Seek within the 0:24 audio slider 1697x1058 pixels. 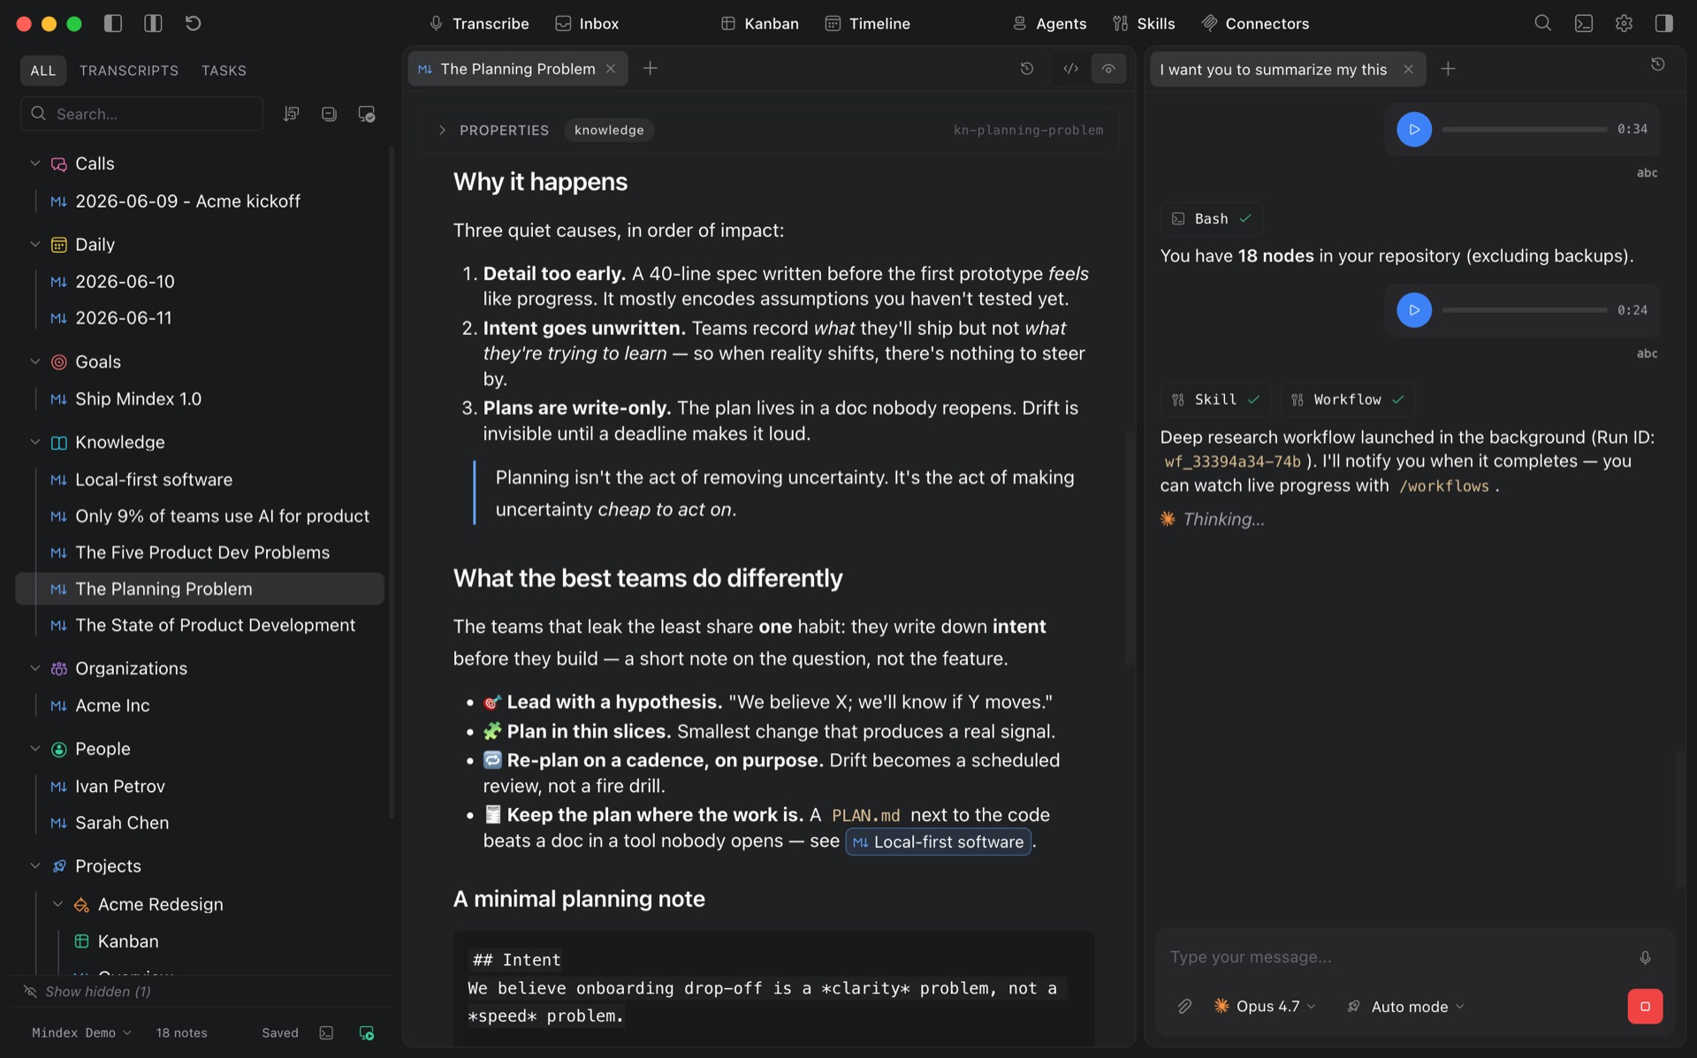[x=1525, y=310]
